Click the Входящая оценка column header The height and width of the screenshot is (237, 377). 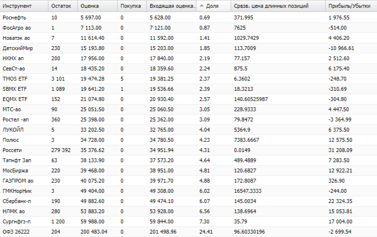[172, 6]
